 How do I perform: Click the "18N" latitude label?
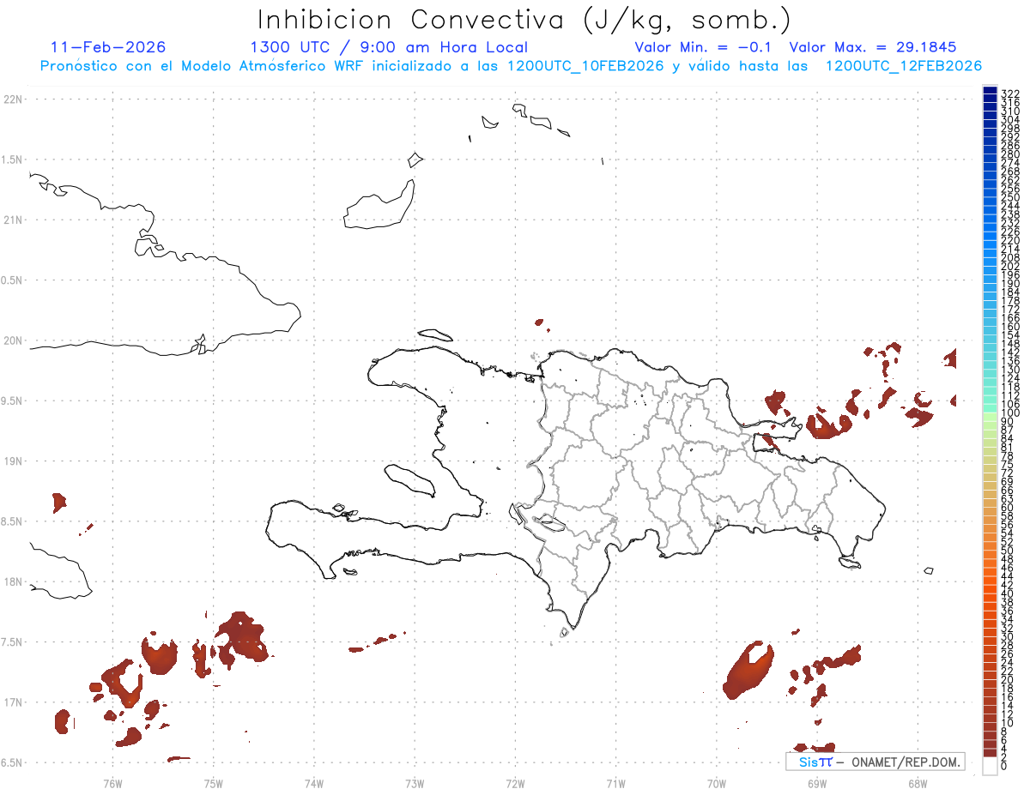pos(13,581)
